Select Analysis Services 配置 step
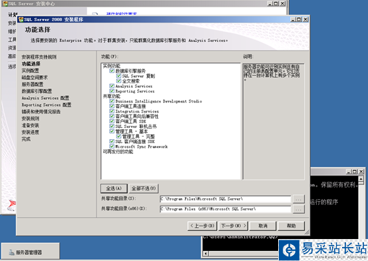This screenshot has height=261, width=368. (x=45, y=98)
